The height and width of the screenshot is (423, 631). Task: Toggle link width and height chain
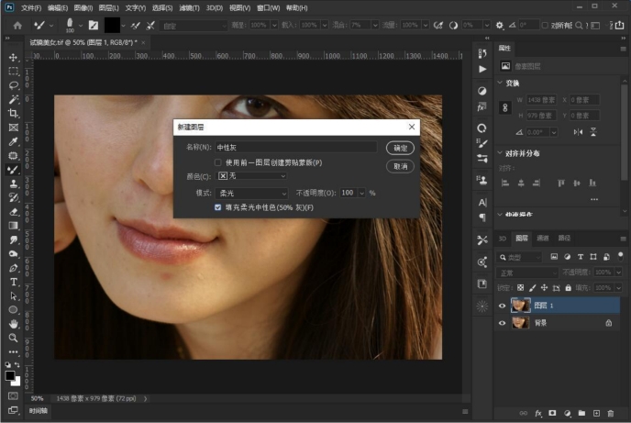pos(505,108)
